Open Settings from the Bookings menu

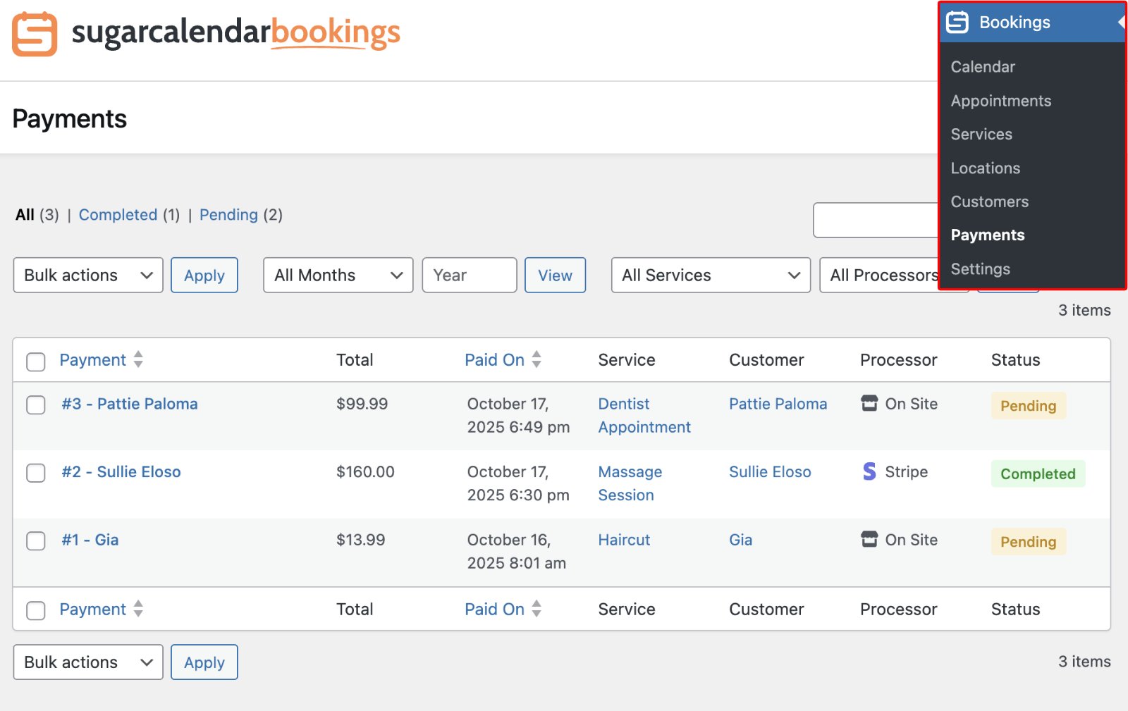click(980, 269)
